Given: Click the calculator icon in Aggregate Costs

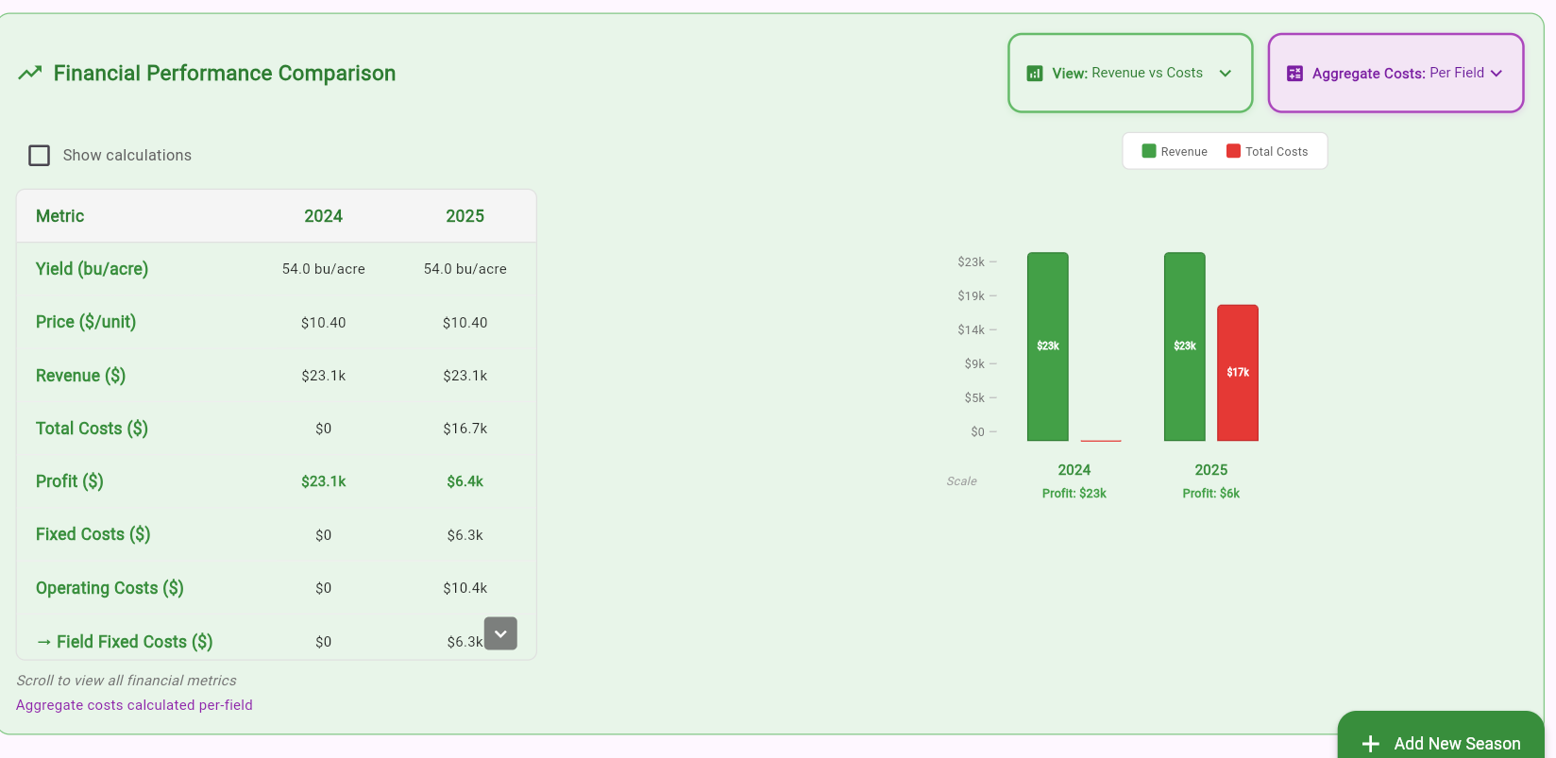Looking at the screenshot, I should click(x=1294, y=74).
